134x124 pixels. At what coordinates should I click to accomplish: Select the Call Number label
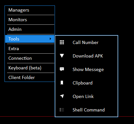[x=85, y=42]
